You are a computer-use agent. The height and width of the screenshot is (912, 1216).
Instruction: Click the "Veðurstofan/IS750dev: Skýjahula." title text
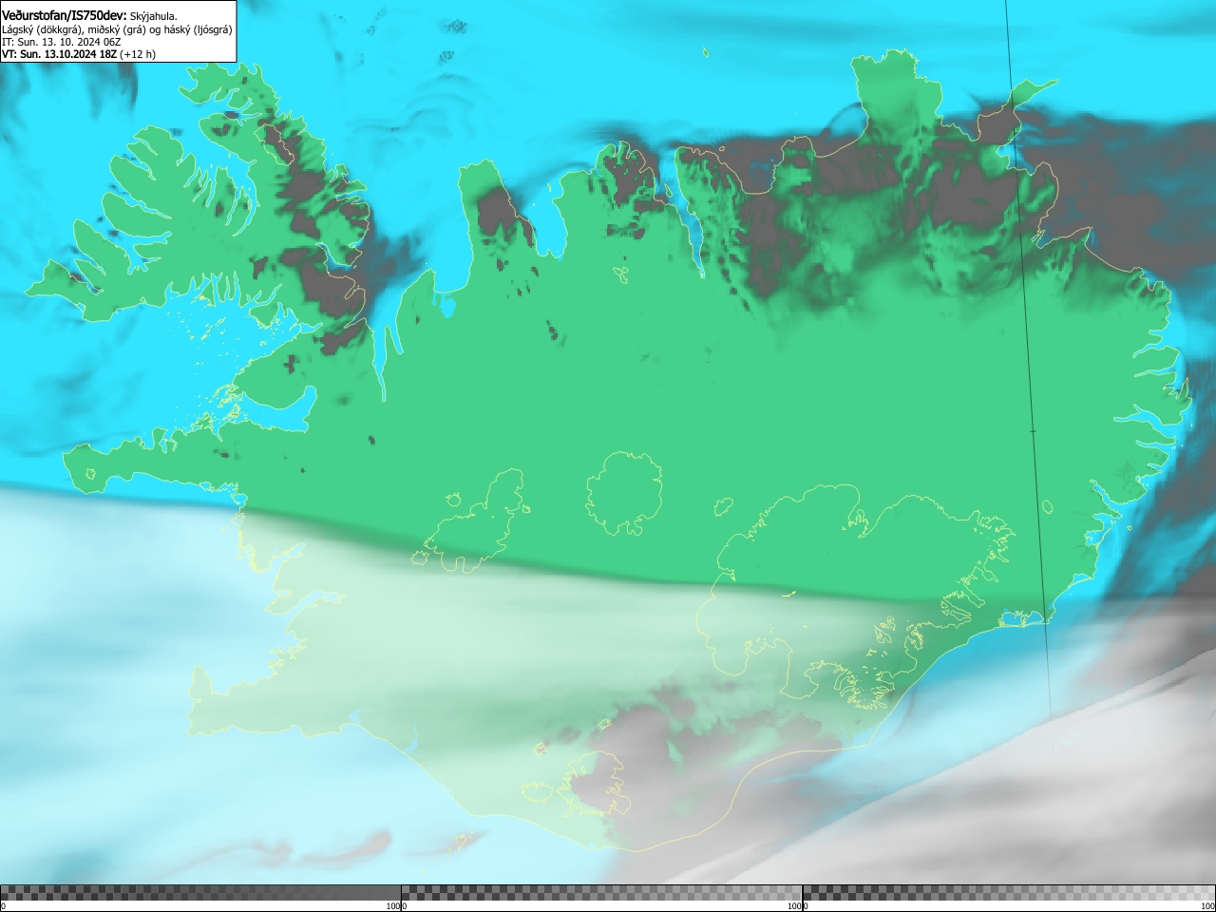[89, 15]
